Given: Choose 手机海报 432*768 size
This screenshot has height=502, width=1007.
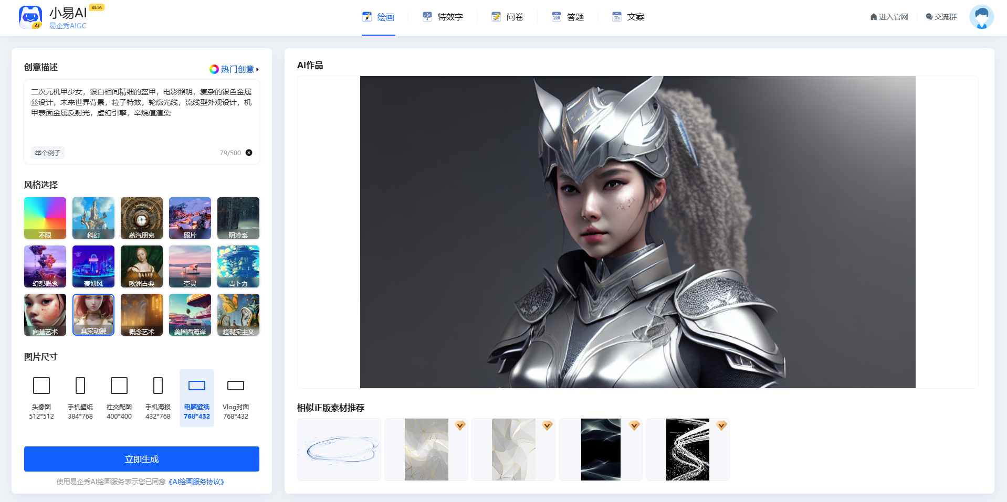Looking at the screenshot, I should (158, 398).
